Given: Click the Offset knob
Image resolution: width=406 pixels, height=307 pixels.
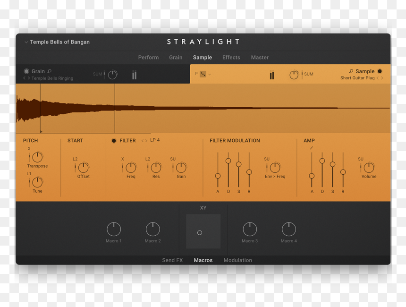Looking at the screenshot, I should pyautogui.click(x=84, y=168).
